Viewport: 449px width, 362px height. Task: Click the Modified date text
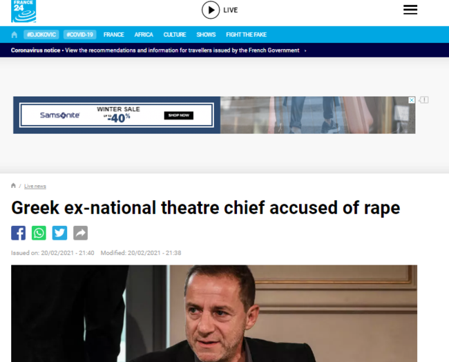(x=141, y=253)
